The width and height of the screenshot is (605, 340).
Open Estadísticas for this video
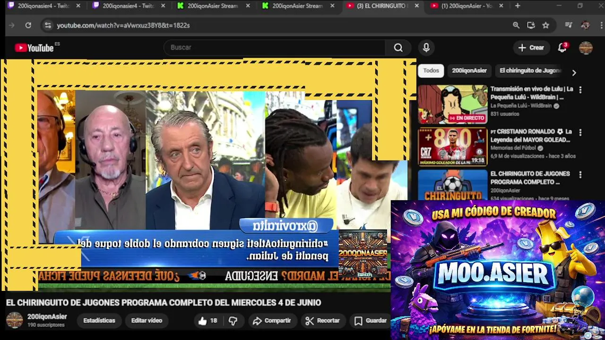point(99,321)
